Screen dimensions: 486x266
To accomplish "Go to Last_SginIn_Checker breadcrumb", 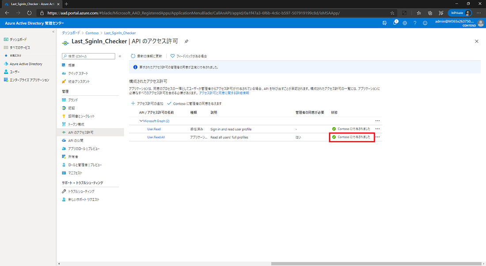I will (120, 33).
